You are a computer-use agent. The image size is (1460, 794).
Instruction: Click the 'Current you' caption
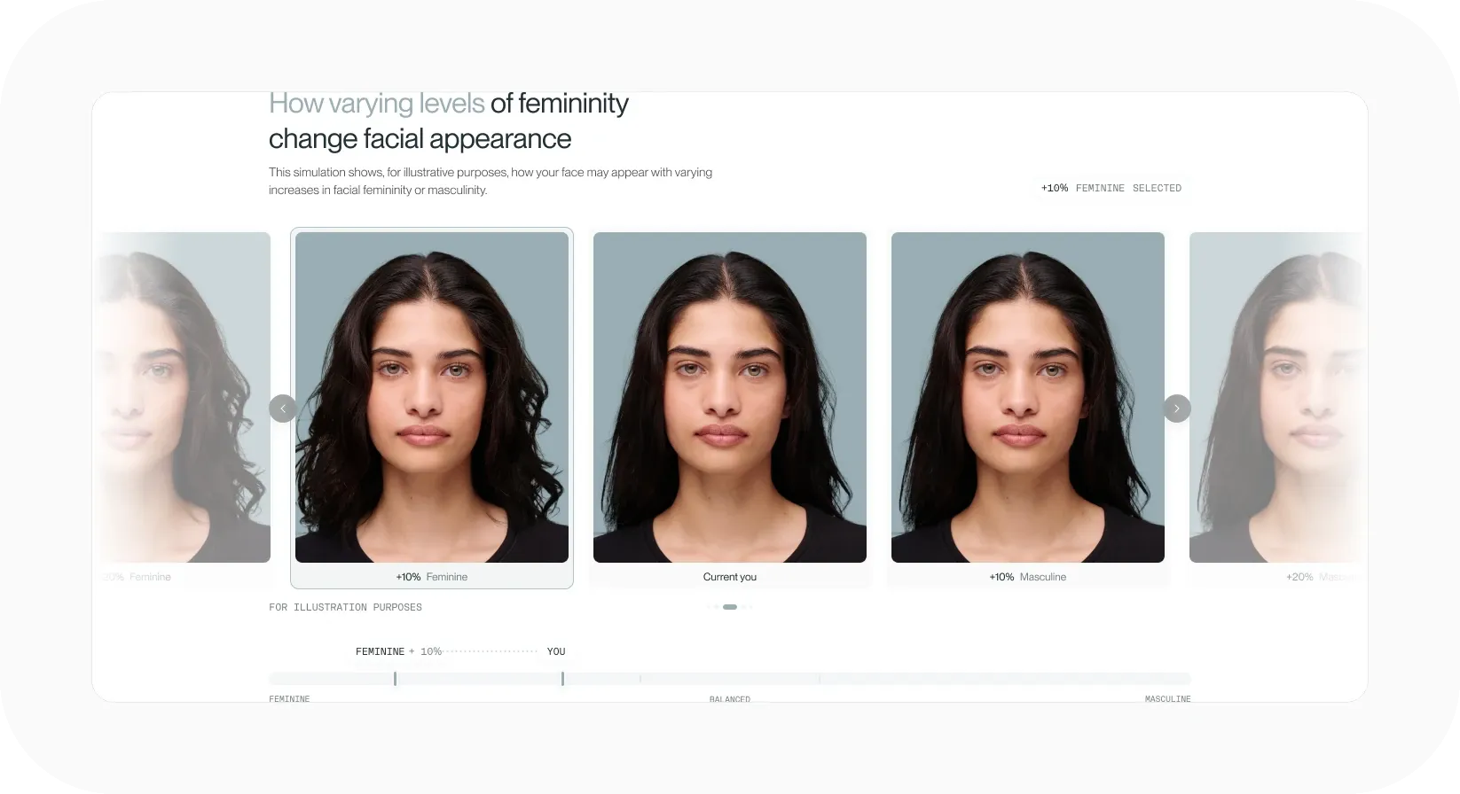click(x=730, y=577)
